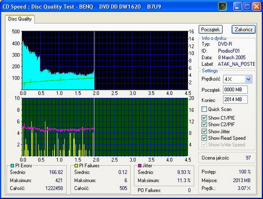Close the CD Speed window
The width and height of the screenshot is (263, 199).
click(257, 7)
